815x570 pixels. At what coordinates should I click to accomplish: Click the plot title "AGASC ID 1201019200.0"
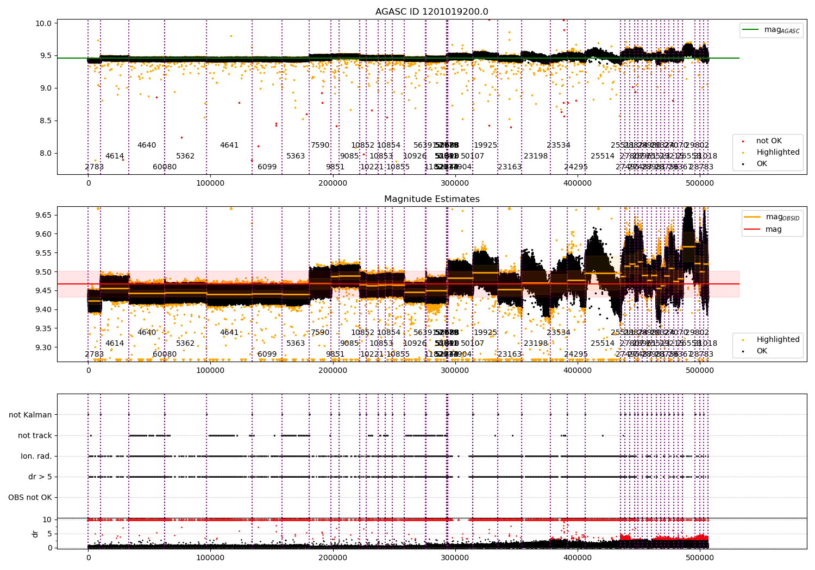(x=432, y=12)
